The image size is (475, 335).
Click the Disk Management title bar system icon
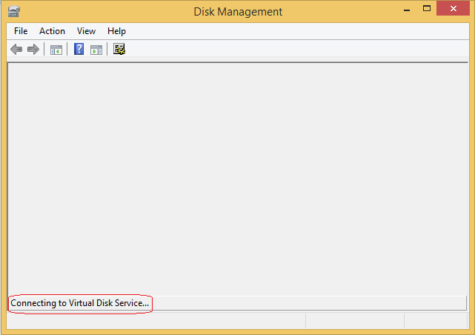click(13, 11)
